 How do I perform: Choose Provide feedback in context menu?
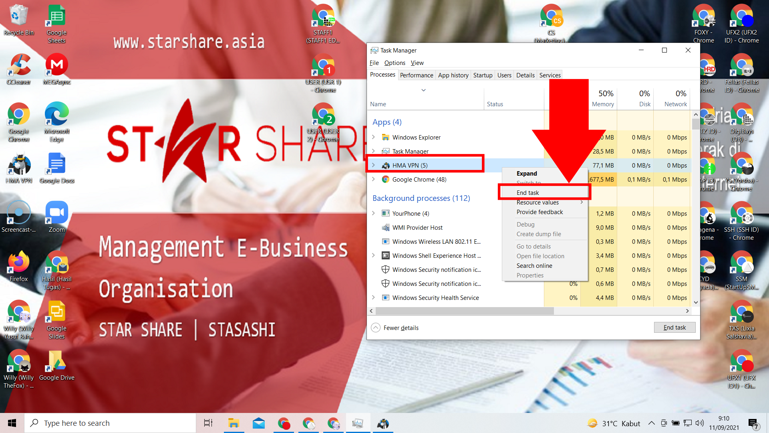545,212
